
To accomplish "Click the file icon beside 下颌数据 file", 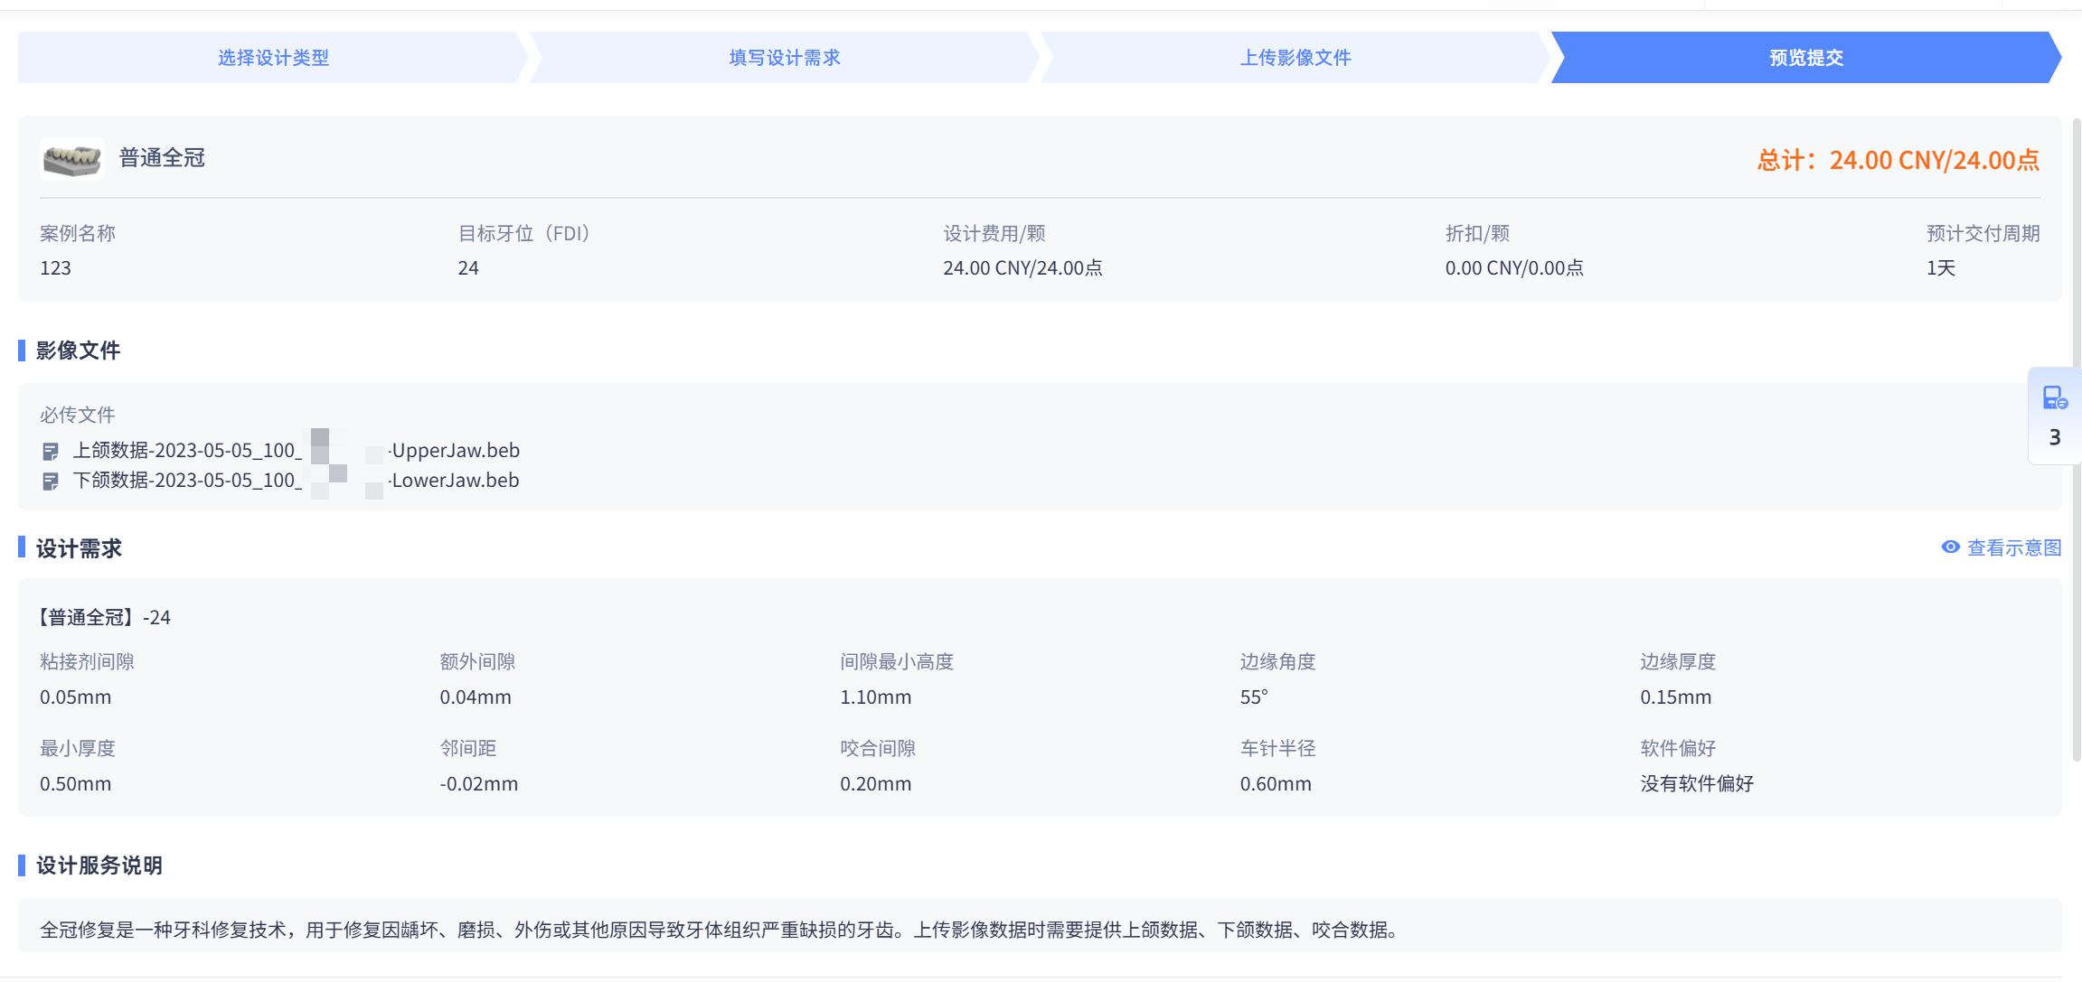I will pyautogui.click(x=51, y=482).
